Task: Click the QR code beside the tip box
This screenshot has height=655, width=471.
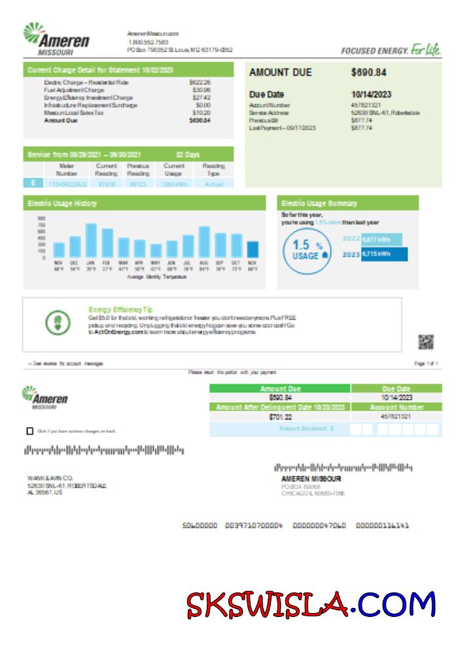Action: click(x=426, y=341)
